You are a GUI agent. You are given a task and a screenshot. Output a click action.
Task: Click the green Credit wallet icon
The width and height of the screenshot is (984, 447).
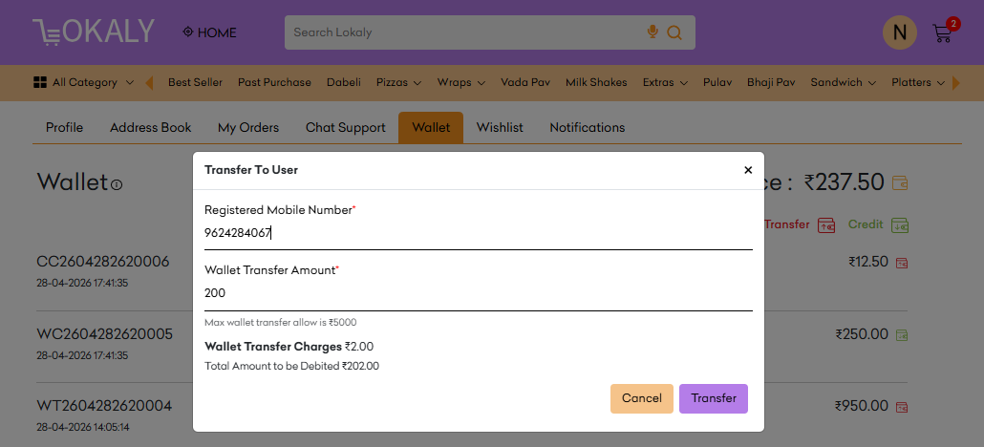tap(900, 224)
